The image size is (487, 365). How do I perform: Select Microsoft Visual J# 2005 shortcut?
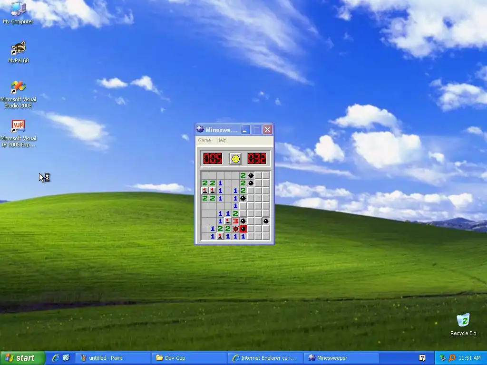pyautogui.click(x=18, y=133)
